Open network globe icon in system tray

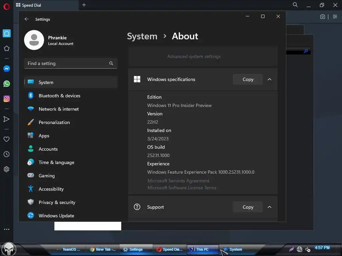[300, 249]
